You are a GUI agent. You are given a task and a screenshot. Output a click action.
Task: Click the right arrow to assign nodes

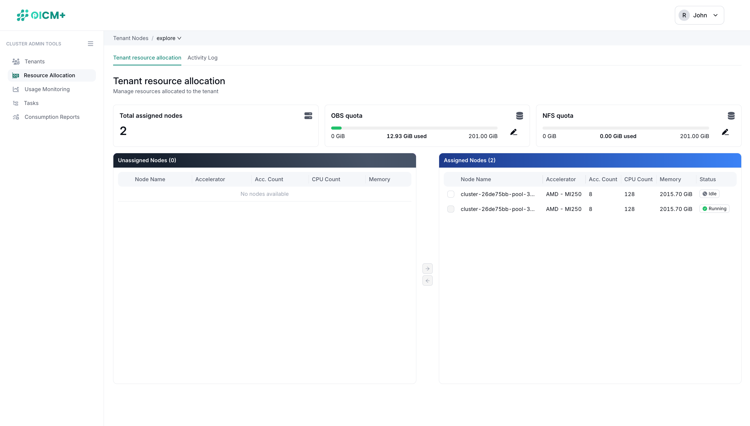pos(428,268)
